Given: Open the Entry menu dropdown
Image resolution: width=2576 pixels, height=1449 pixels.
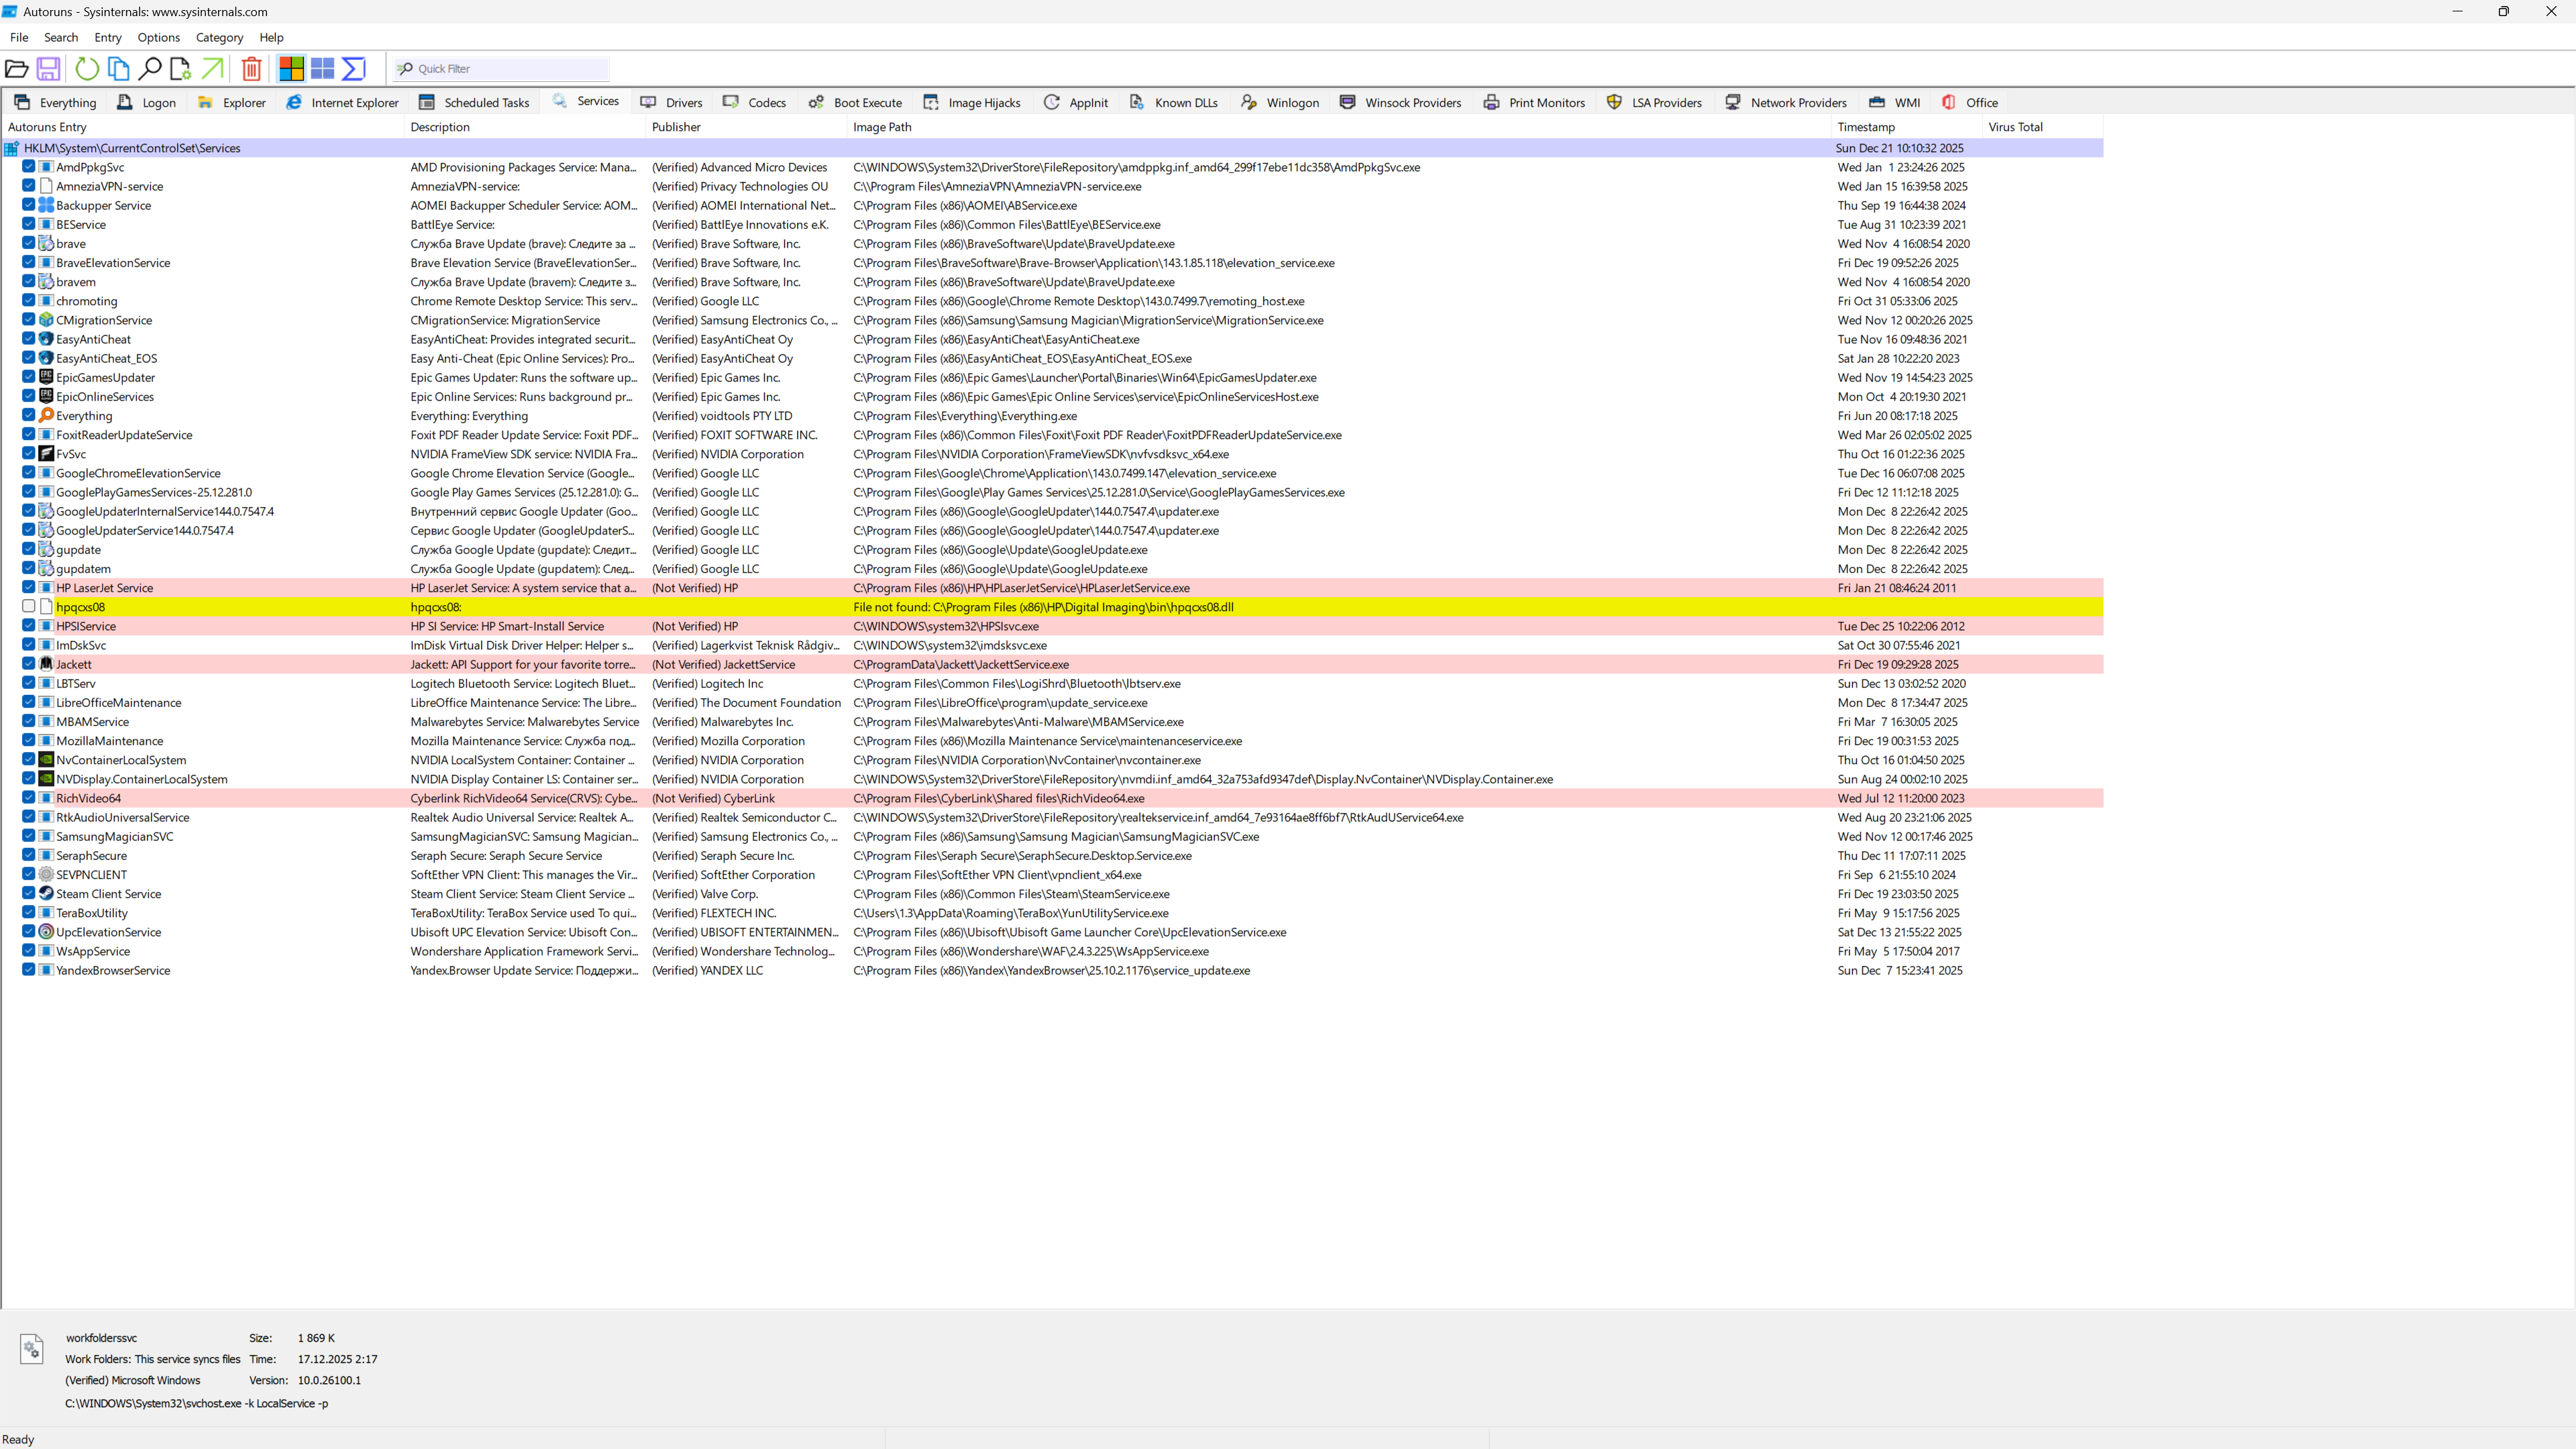Looking at the screenshot, I should click(x=107, y=37).
